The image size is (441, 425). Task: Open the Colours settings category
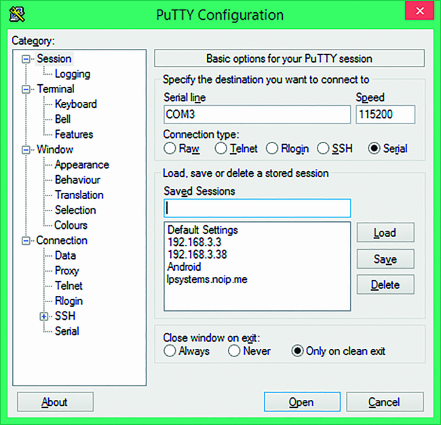(71, 225)
